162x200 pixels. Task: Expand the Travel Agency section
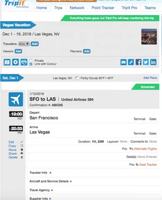pyautogui.click(x=41, y=190)
